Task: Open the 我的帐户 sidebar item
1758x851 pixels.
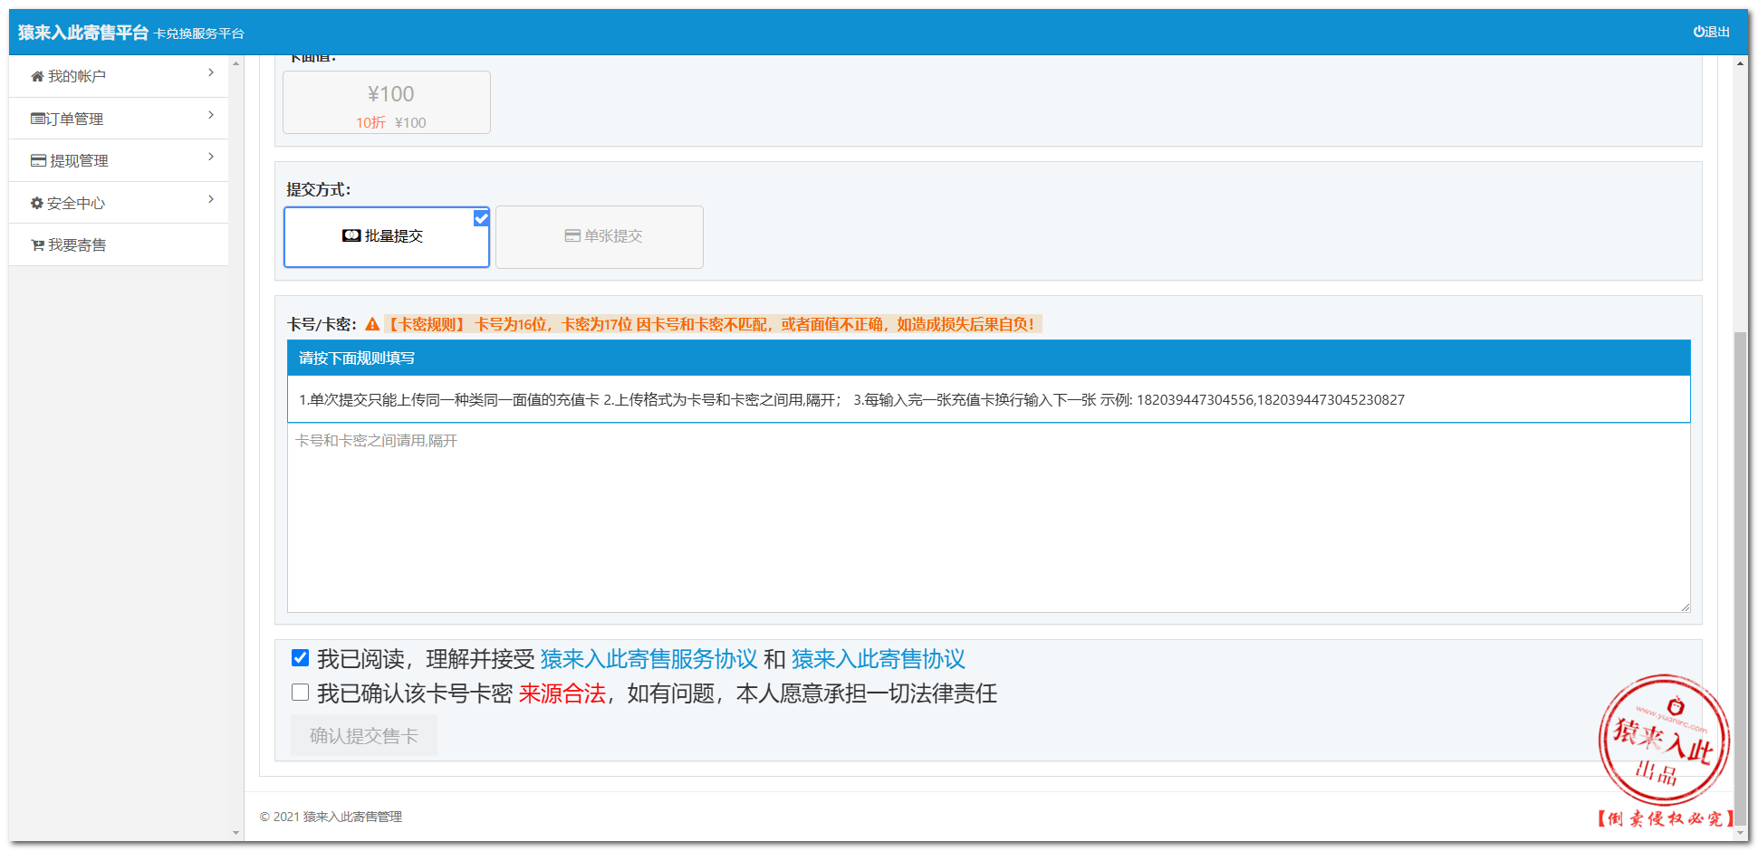Action: pos(119,76)
